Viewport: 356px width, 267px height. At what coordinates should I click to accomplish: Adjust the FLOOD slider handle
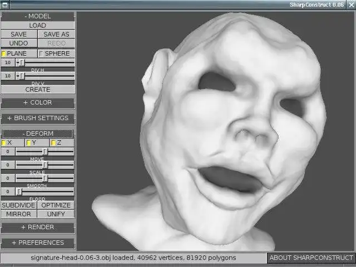19,192
